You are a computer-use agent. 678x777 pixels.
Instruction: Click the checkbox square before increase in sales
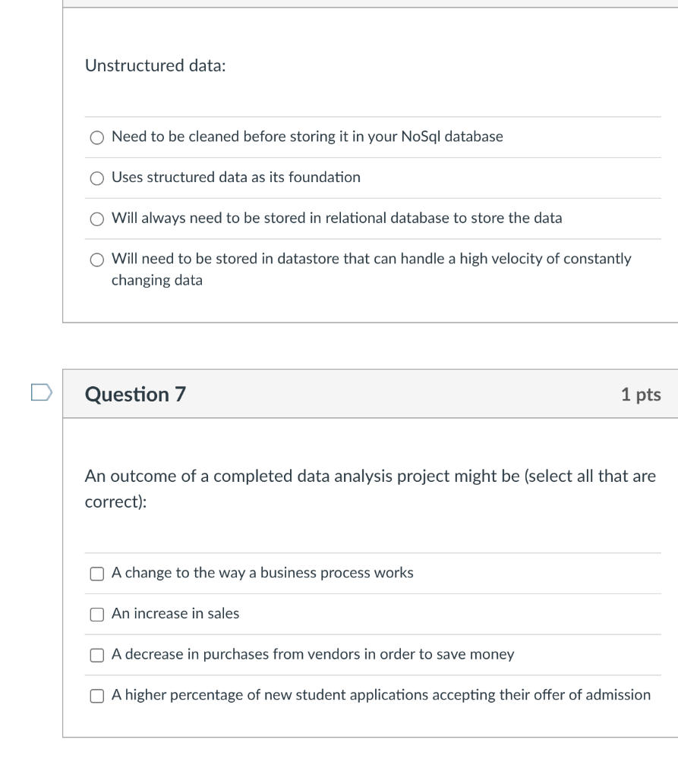click(96, 615)
